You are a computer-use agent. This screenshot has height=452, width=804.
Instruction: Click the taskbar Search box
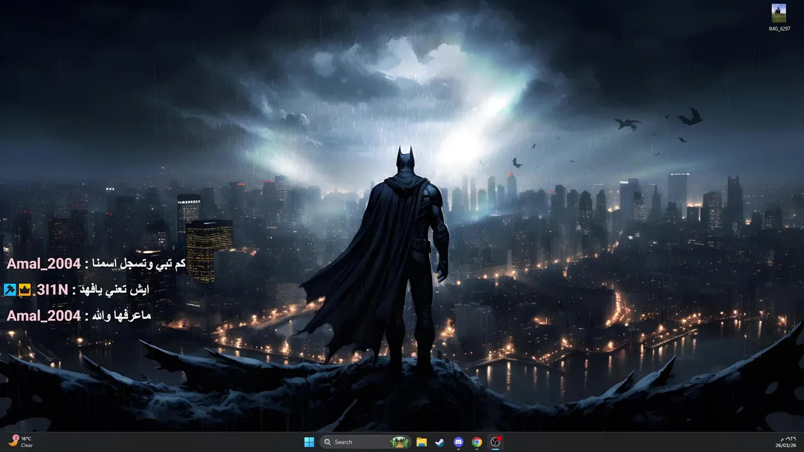pyautogui.click(x=366, y=442)
